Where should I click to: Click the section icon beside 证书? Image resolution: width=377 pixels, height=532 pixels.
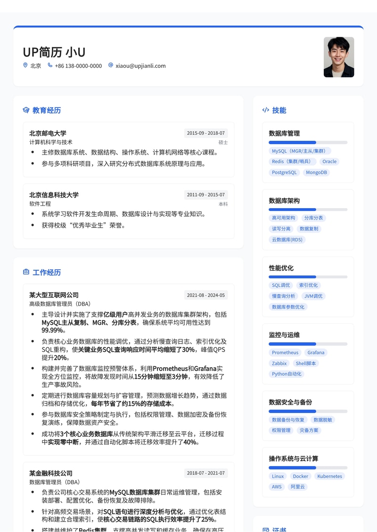coord(265,530)
